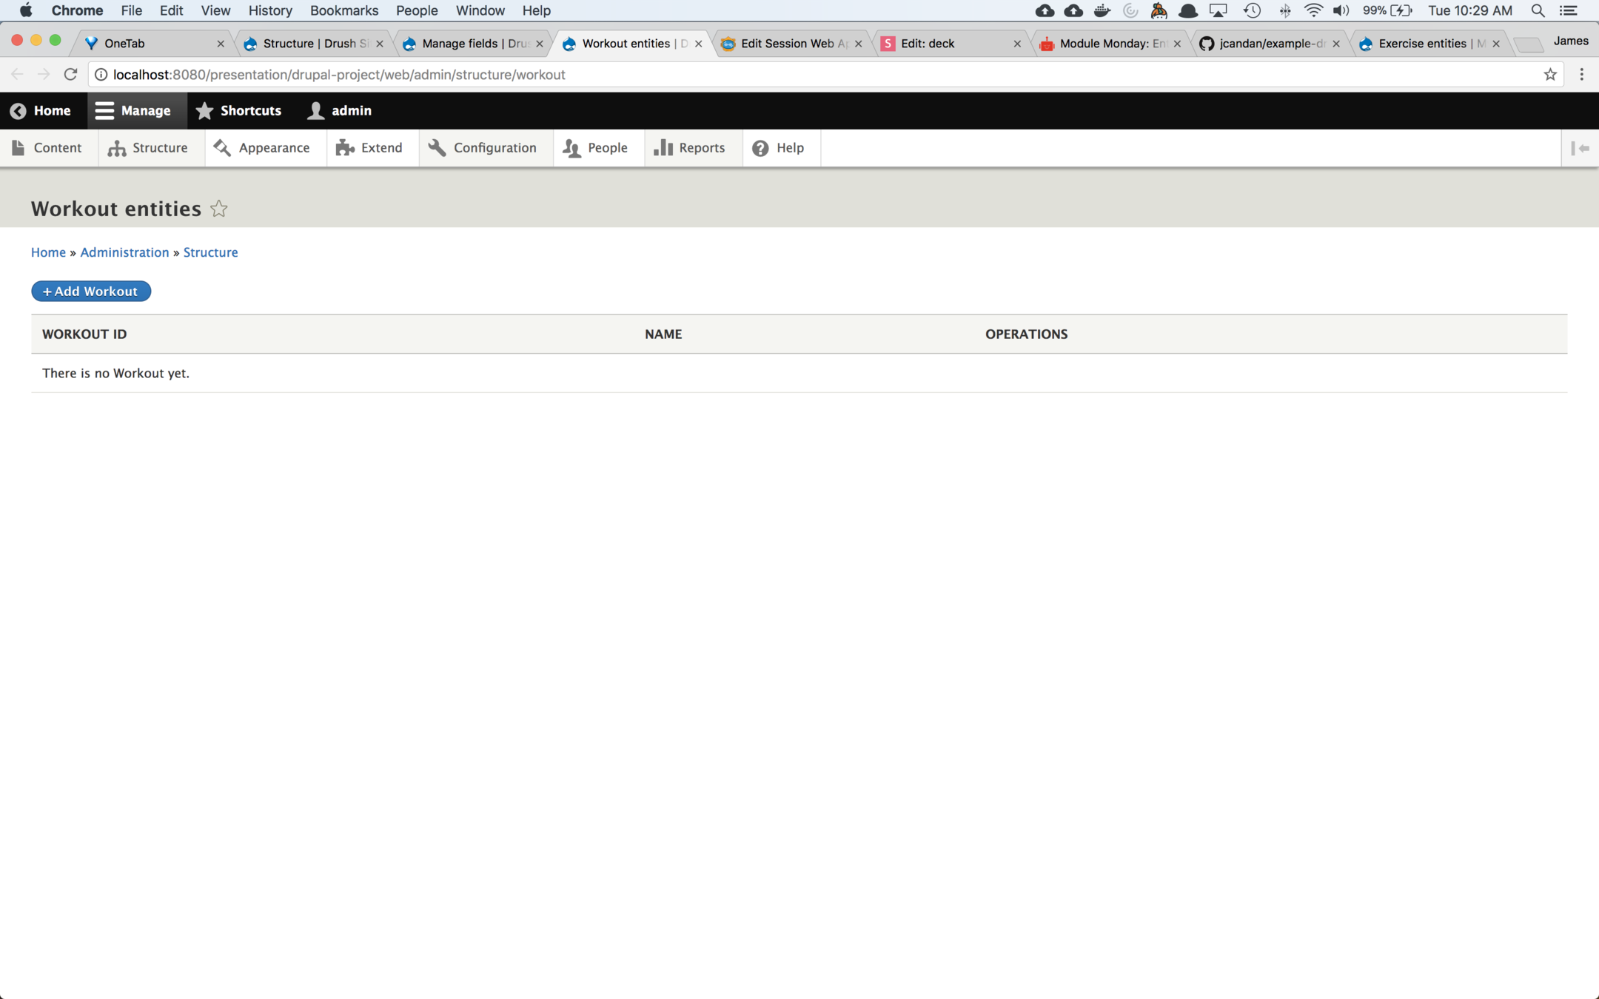This screenshot has width=1599, height=999.
Task: Click the toolbar orientation toggle icon
Action: 1580,148
